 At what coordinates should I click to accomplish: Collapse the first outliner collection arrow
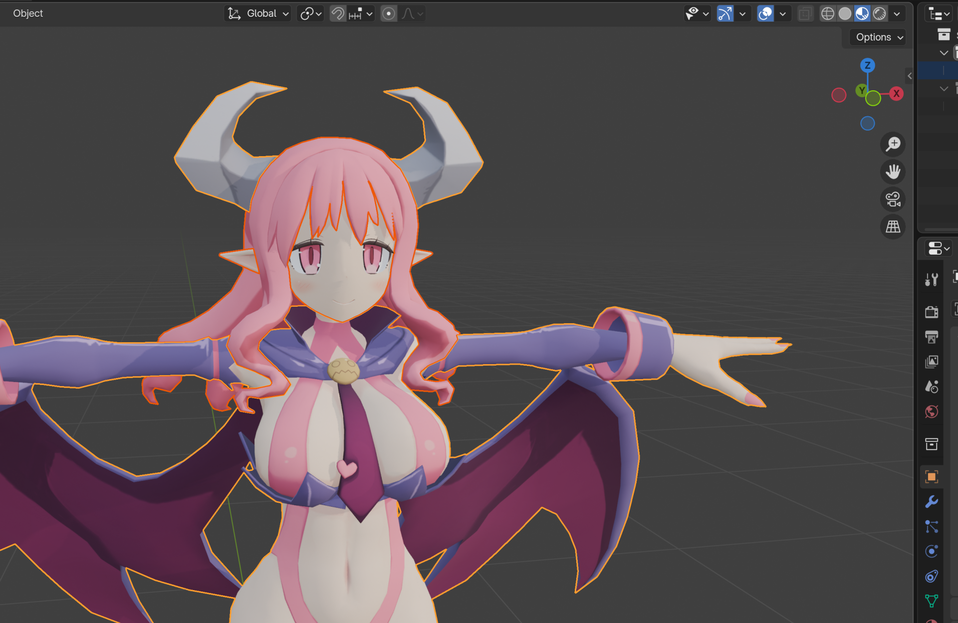944,53
